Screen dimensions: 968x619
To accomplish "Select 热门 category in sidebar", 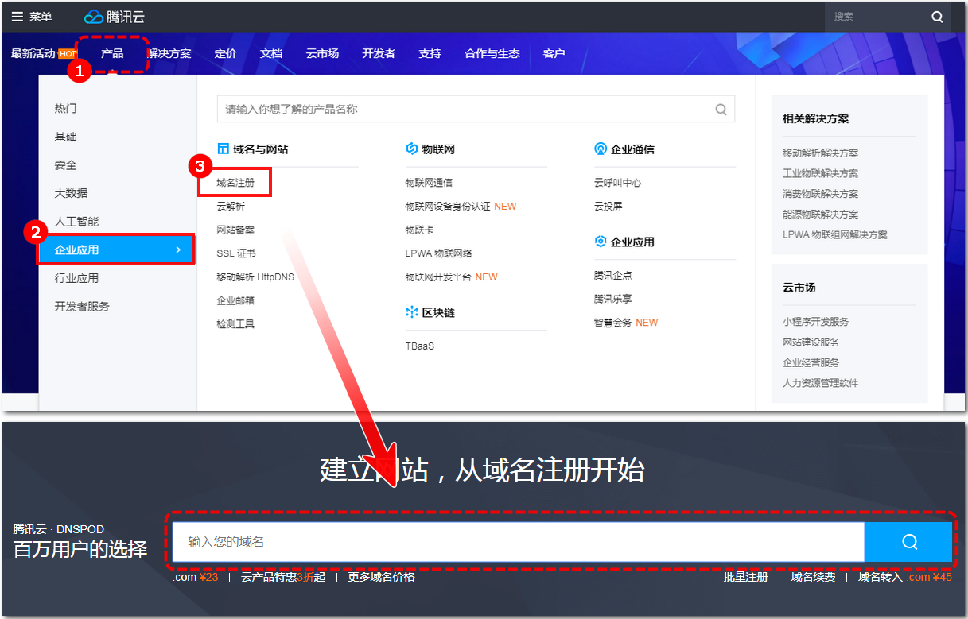I will click(x=65, y=108).
